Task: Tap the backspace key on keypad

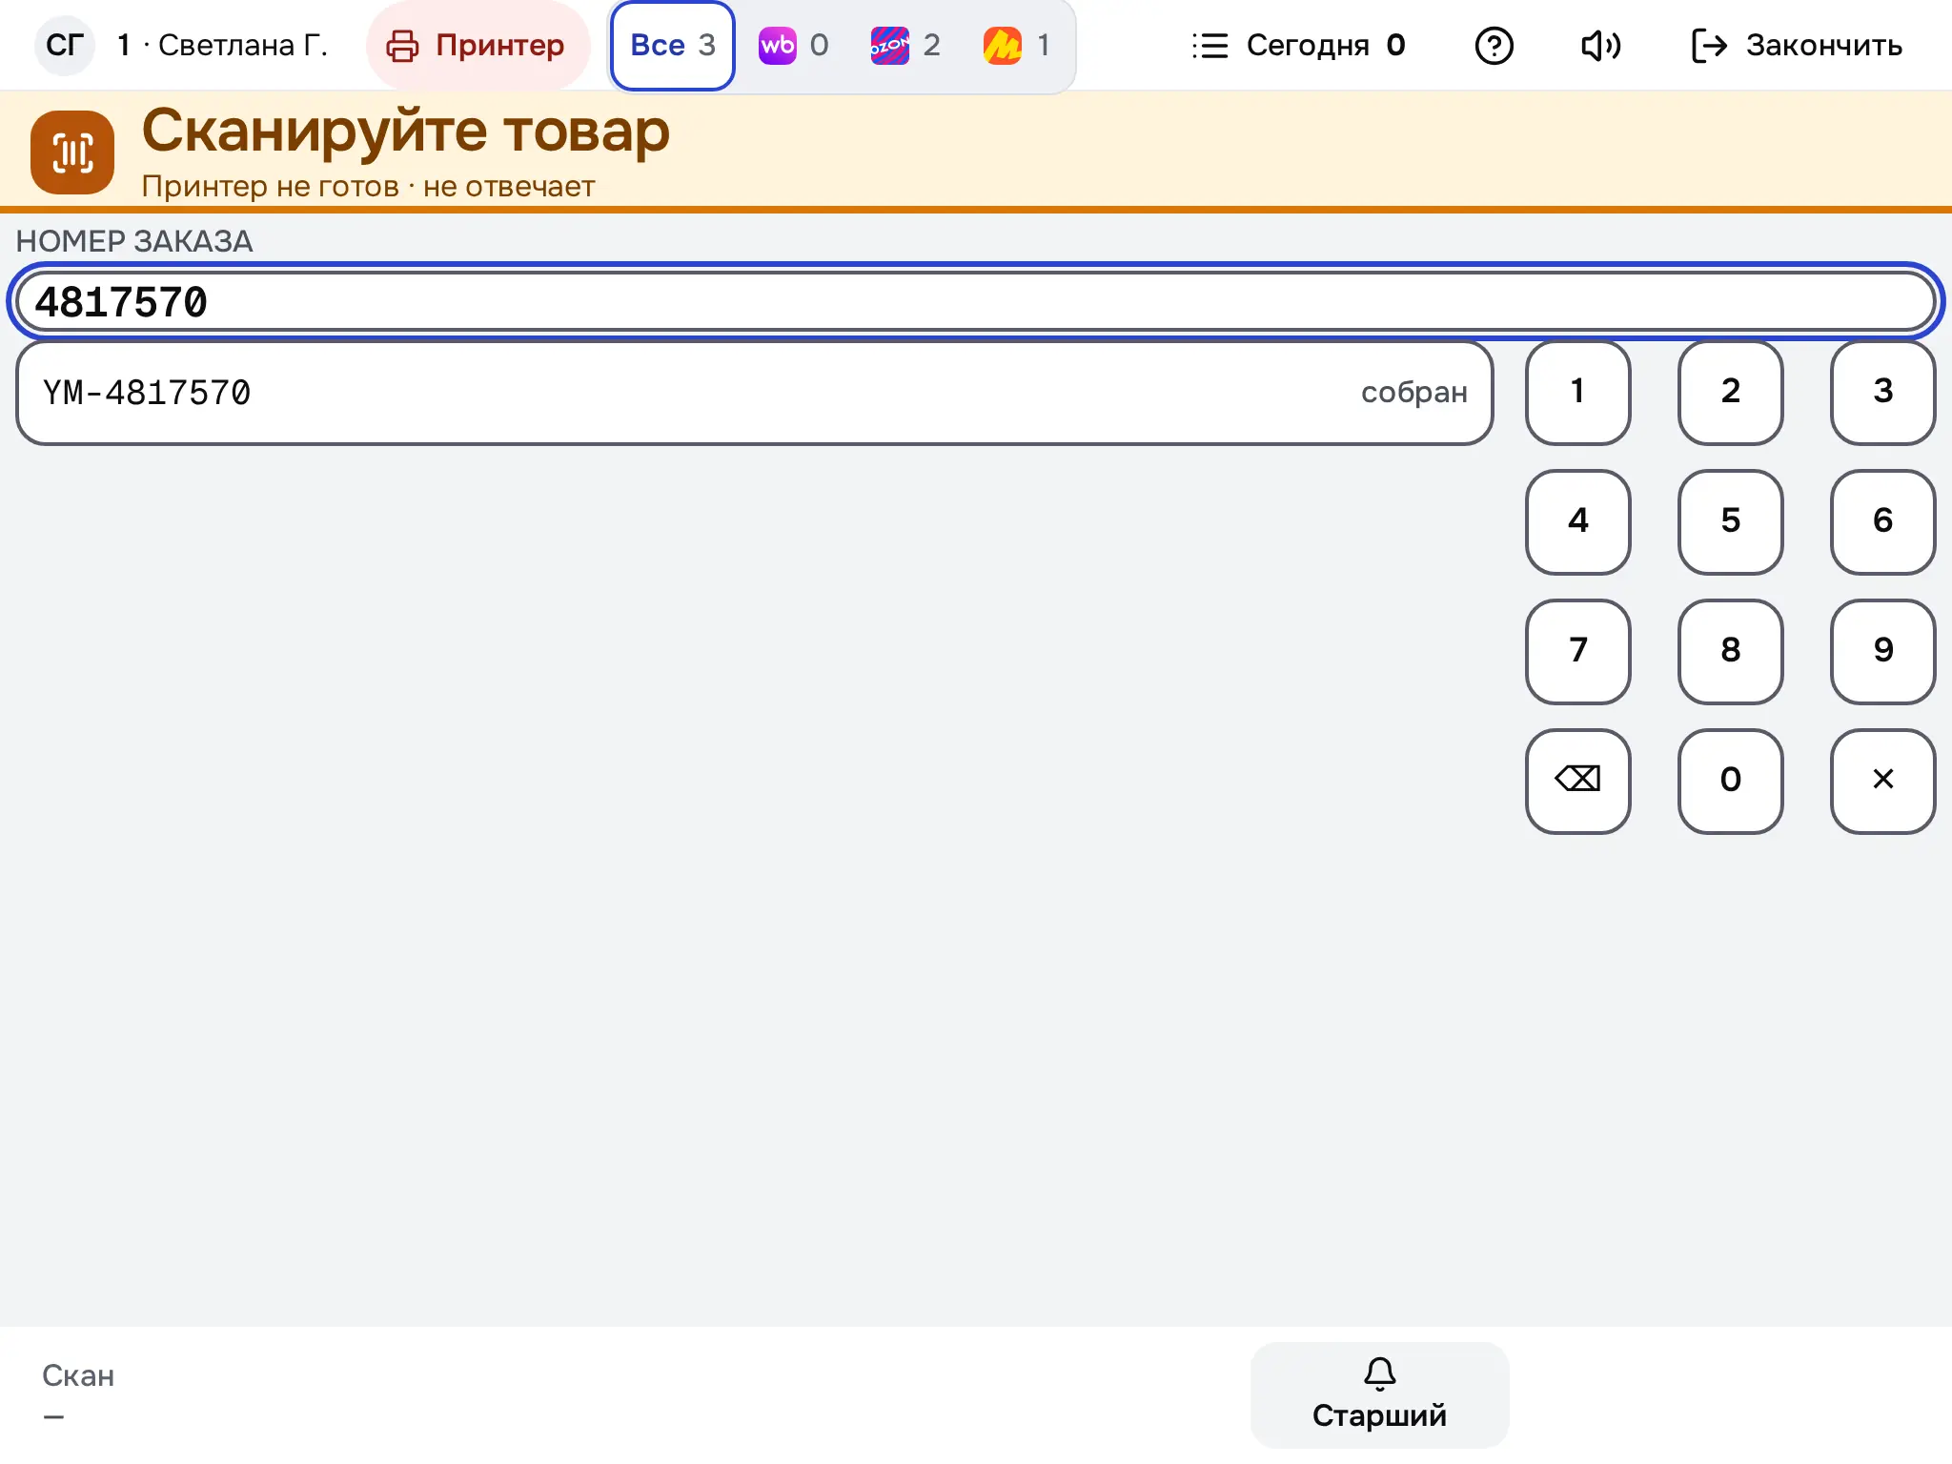Action: click(1578, 781)
